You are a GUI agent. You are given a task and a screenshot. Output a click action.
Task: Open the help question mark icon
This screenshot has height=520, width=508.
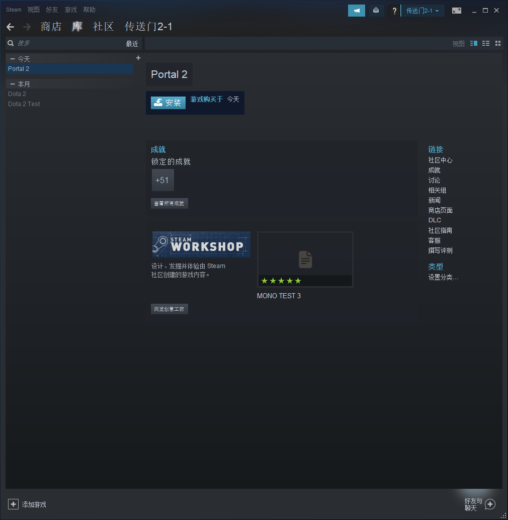394,11
